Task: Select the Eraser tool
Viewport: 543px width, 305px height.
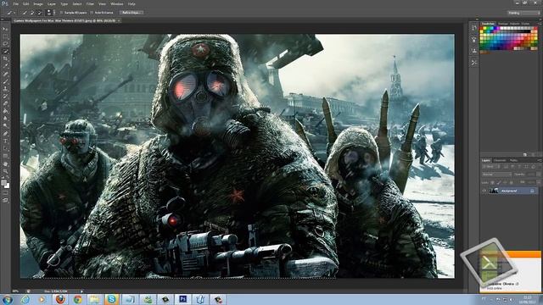Action: point(5,103)
